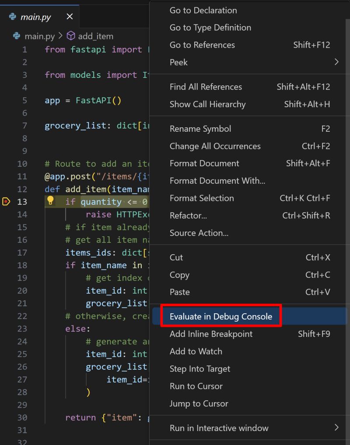Choose Add to Watch from the menu

click(x=196, y=351)
